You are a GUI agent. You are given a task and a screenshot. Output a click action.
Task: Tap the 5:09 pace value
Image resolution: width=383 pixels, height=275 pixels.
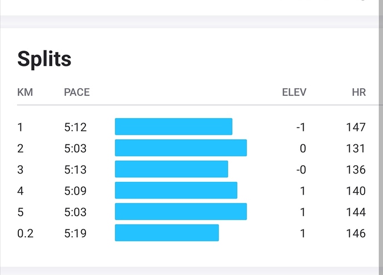point(75,191)
